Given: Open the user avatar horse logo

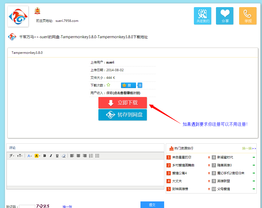Looking at the screenshot, I should (18, 16).
